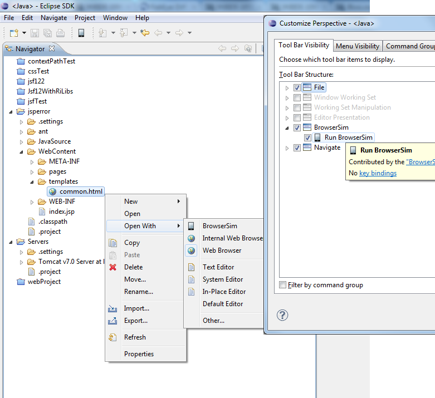Select the index.jsp file in Navigator
This screenshot has height=398, width=435.
61,212
